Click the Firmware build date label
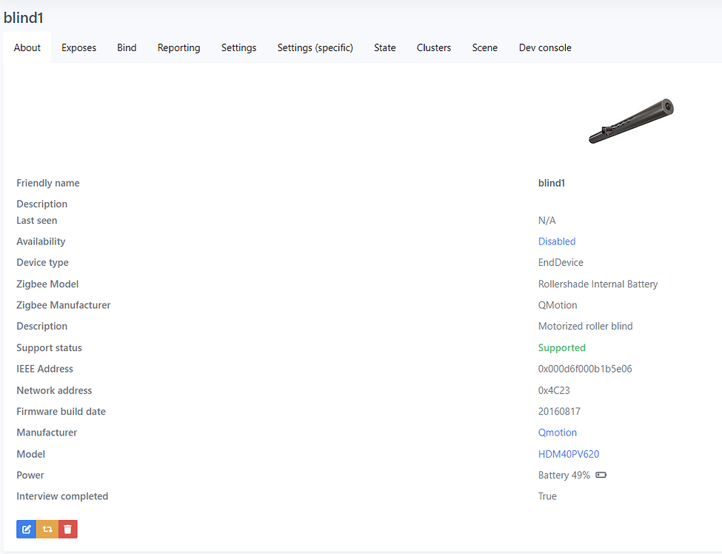 pos(61,411)
